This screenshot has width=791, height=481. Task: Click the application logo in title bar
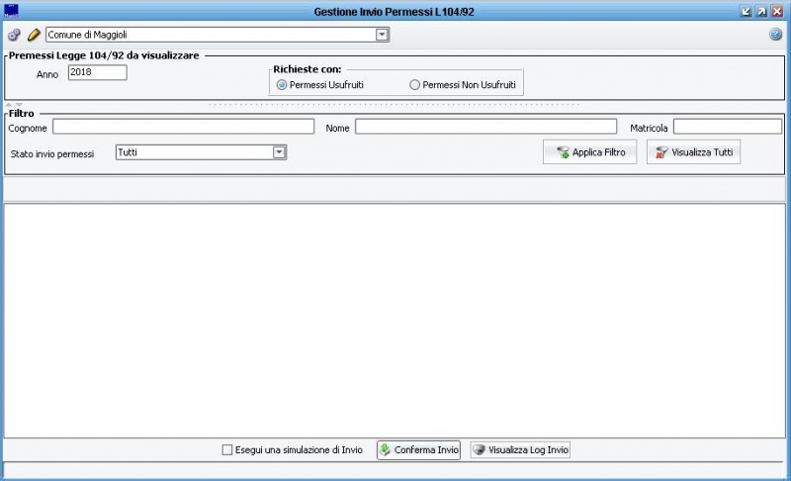pyautogui.click(x=11, y=11)
